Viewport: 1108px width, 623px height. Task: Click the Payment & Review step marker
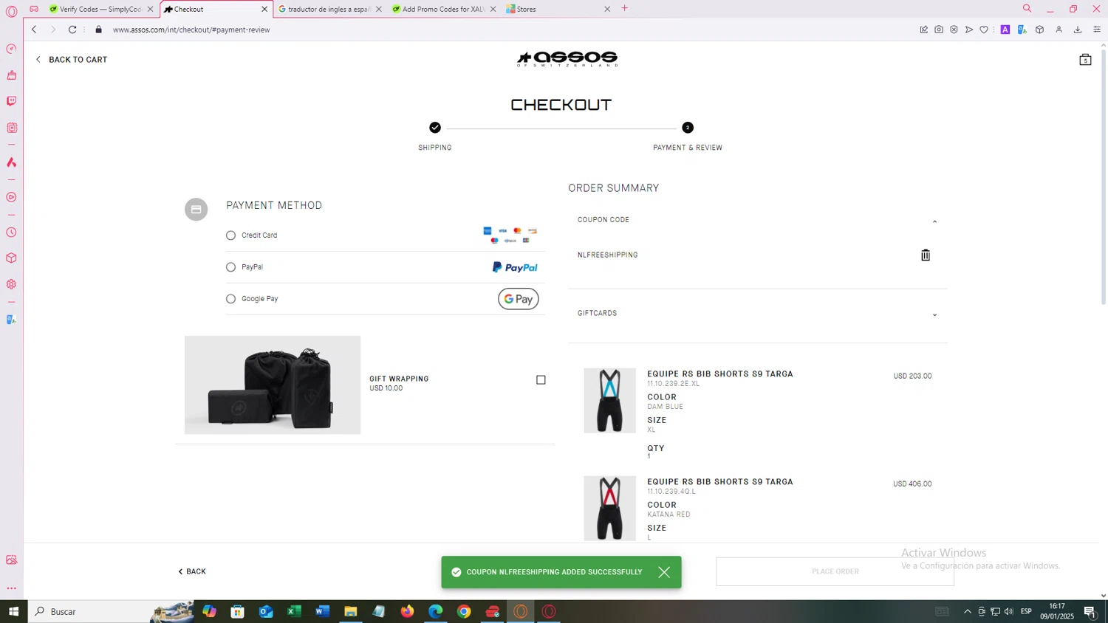pos(688,128)
